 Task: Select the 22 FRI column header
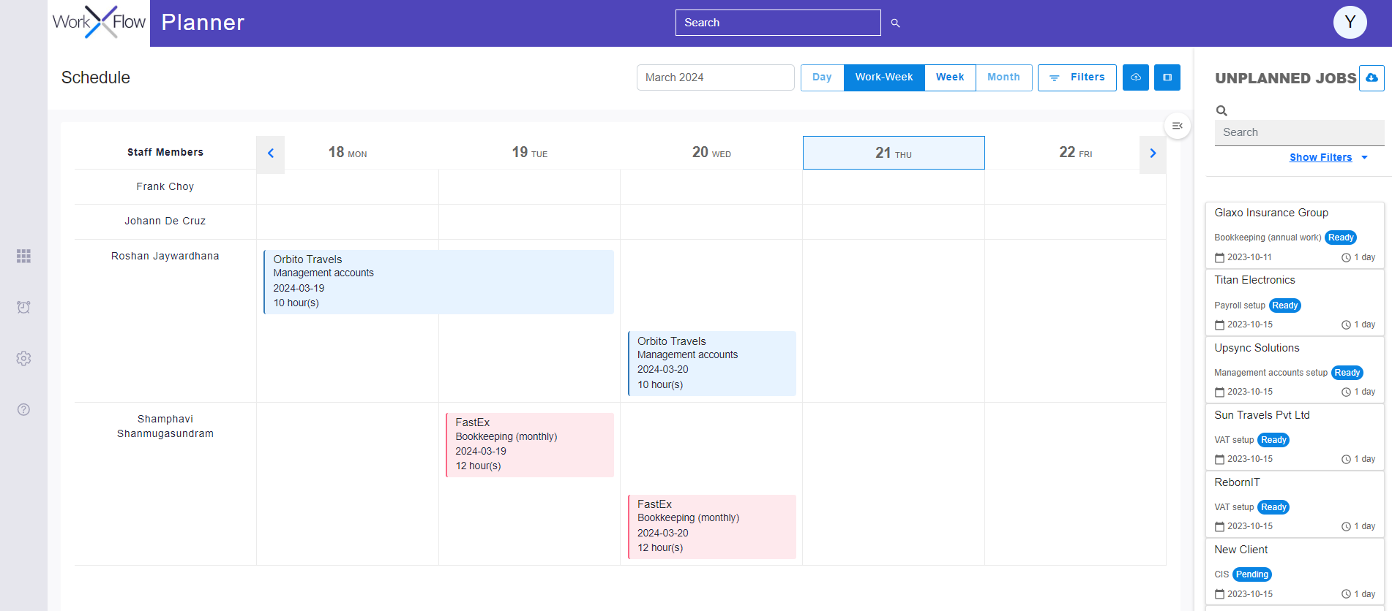click(1075, 153)
